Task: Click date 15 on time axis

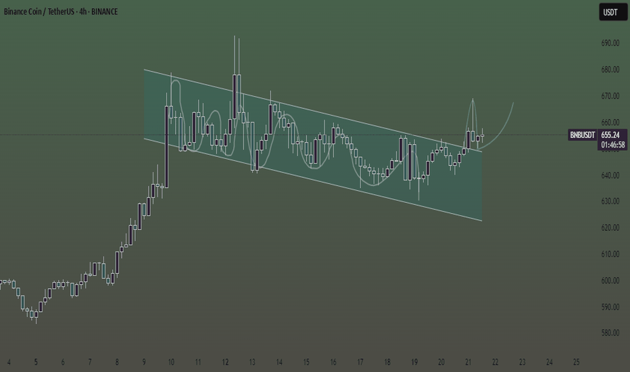Action: (x=306, y=363)
